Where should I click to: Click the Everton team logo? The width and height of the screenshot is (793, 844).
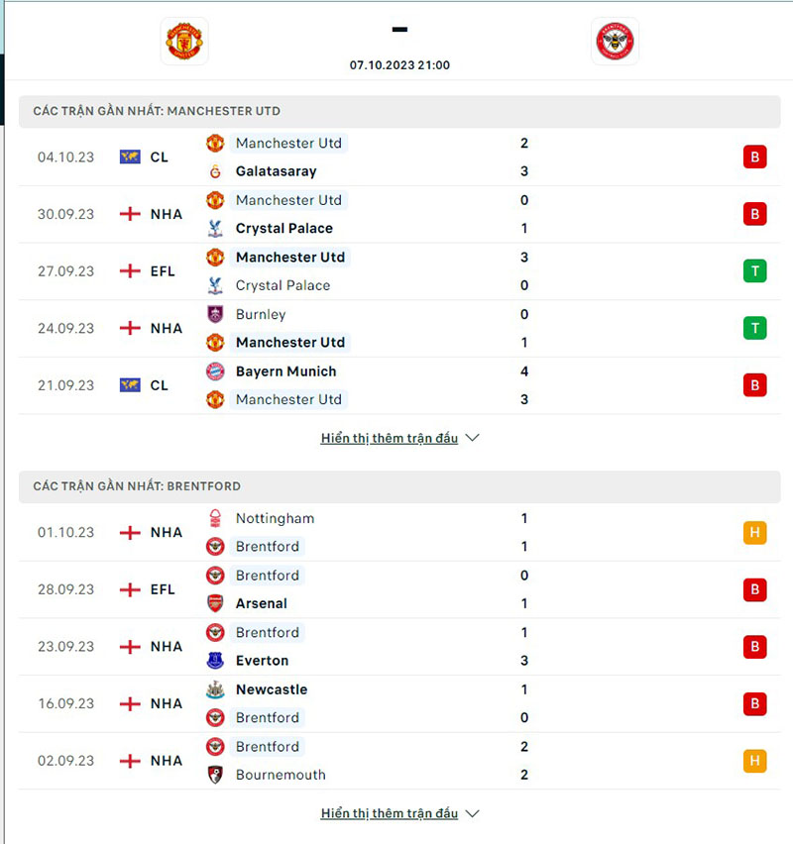(215, 661)
